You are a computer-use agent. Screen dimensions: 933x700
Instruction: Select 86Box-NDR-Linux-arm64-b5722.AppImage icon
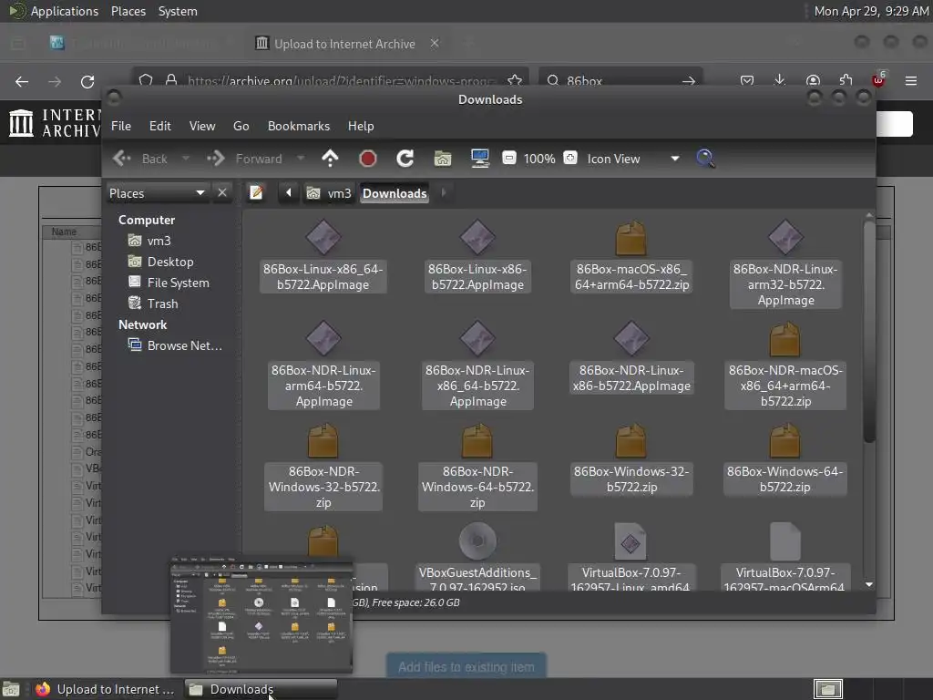click(x=323, y=339)
